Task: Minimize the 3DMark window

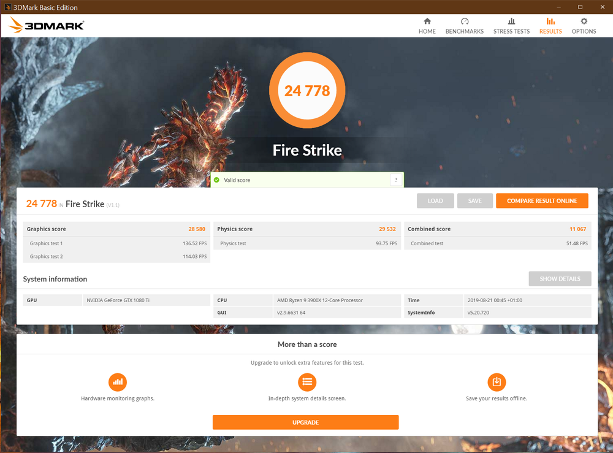Action: (x=558, y=7)
